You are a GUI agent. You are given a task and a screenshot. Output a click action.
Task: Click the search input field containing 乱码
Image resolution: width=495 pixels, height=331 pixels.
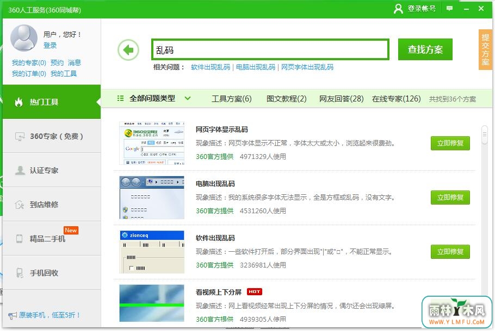pyautogui.click(x=270, y=49)
